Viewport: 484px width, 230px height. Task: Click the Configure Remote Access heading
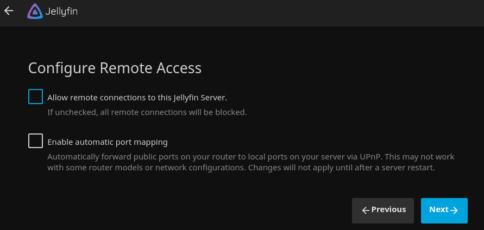click(x=115, y=68)
